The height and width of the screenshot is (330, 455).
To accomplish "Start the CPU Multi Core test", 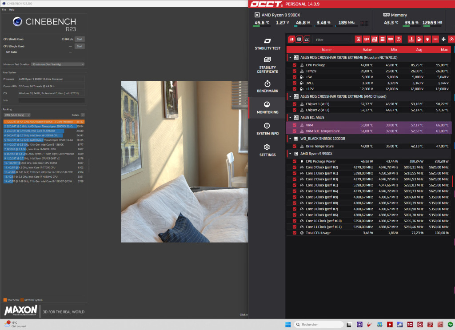I will click(x=80, y=39).
